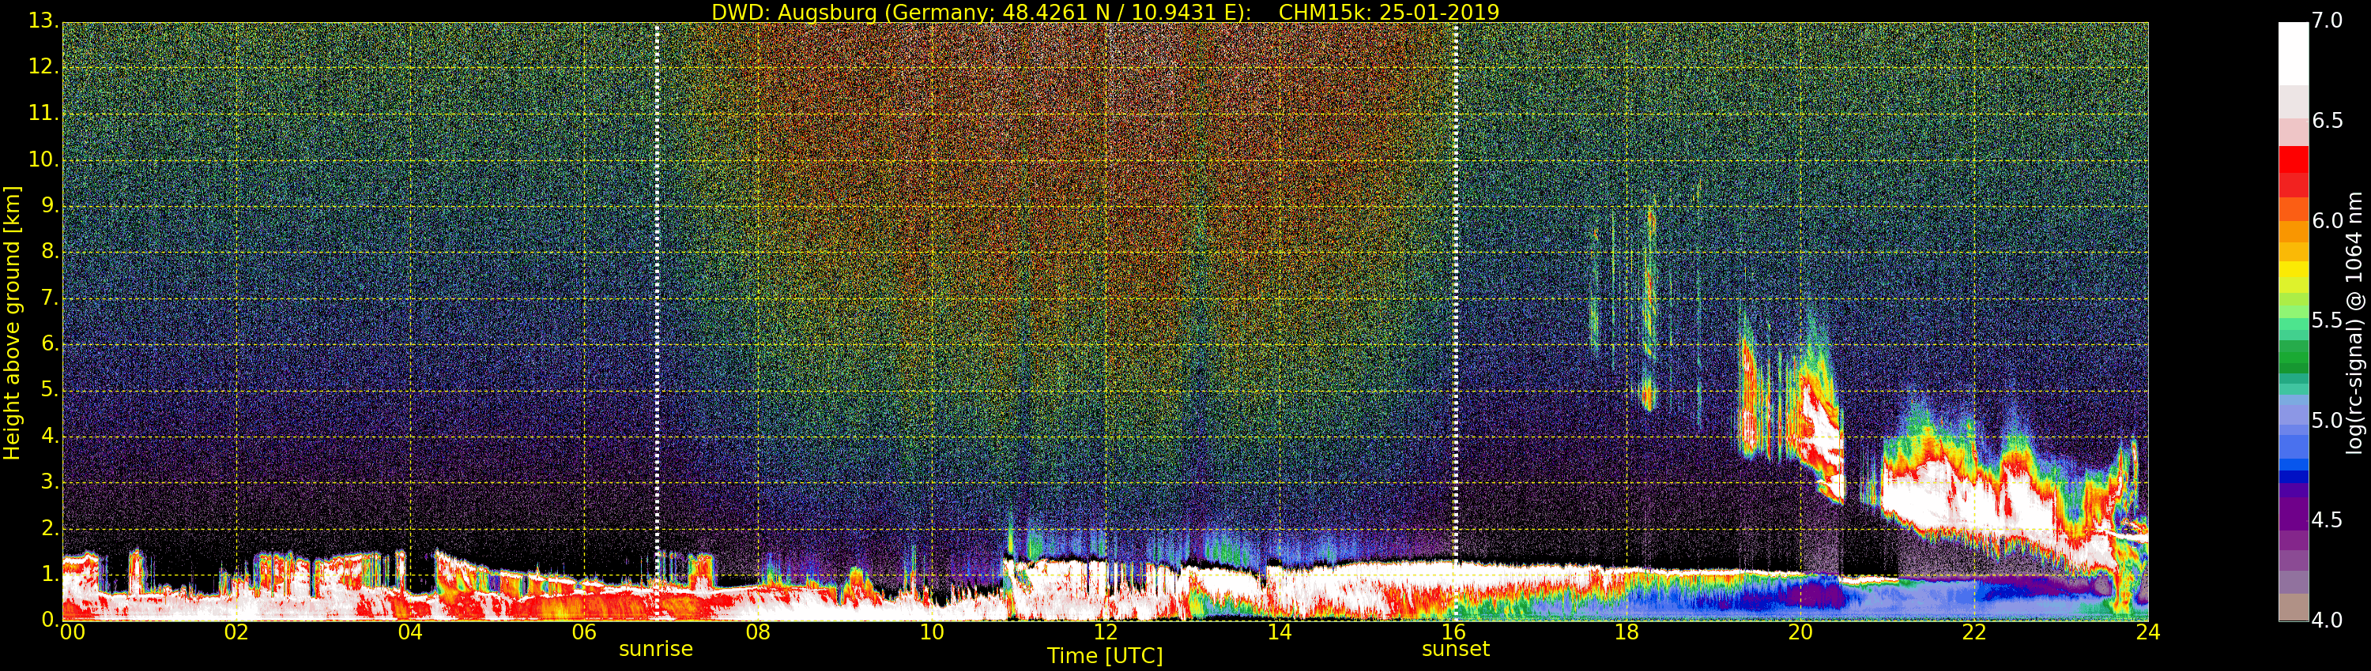Image resolution: width=2371 pixels, height=671 pixels.
Task: Click height tick label '8.'
Action: click(x=49, y=251)
